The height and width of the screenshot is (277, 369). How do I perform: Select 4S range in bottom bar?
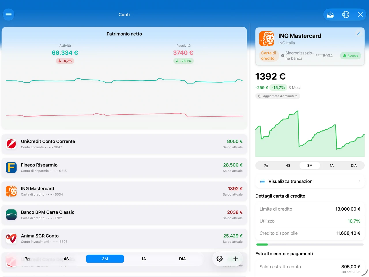[66, 259]
